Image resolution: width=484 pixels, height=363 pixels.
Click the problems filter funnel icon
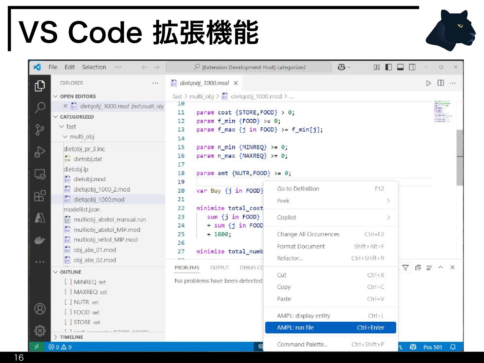405,268
